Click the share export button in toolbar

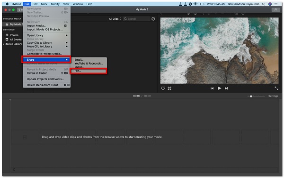point(275,10)
